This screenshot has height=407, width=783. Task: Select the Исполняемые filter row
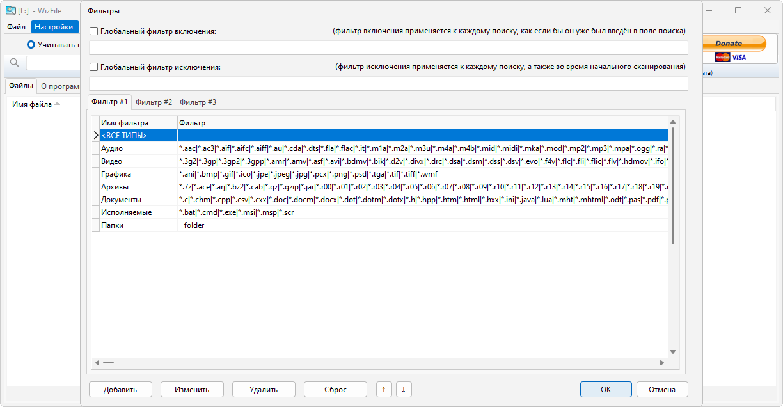click(x=384, y=212)
